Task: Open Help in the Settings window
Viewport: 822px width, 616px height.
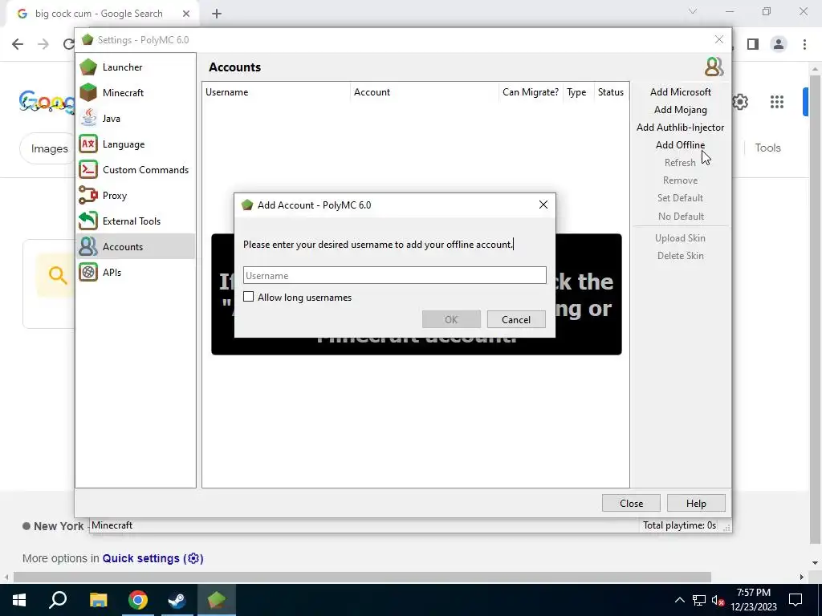Action: tap(696, 504)
